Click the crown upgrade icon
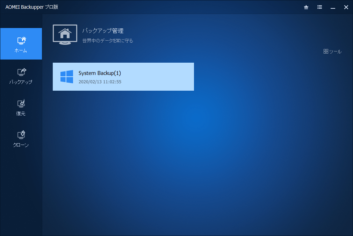The image size is (353, 236). pos(306,7)
